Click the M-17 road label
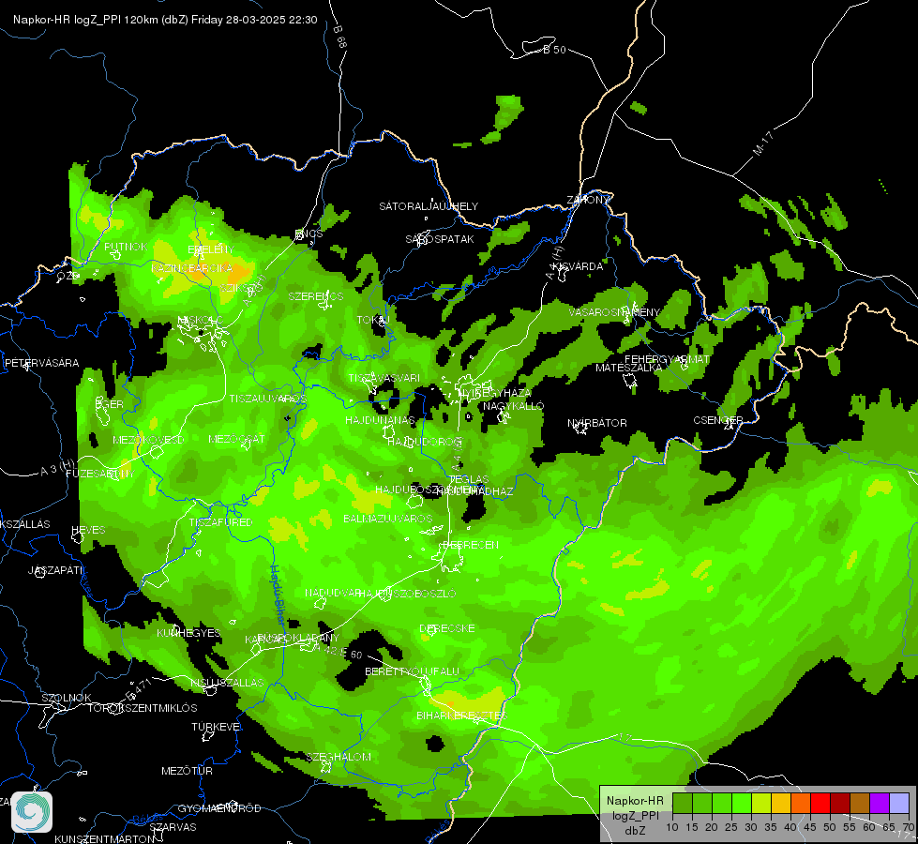Image resolution: width=918 pixels, height=844 pixels. (763, 143)
